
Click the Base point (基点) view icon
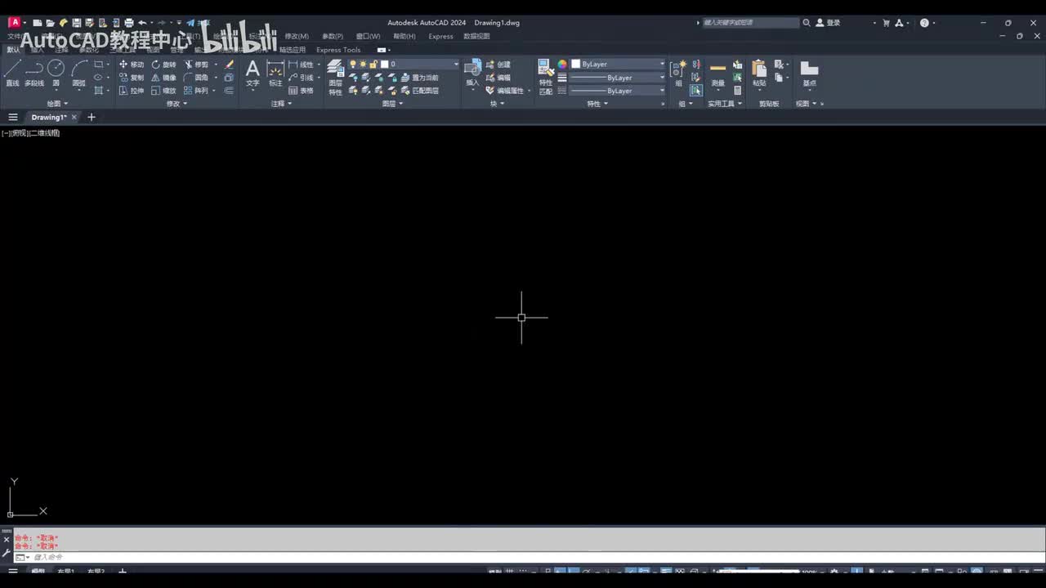click(809, 73)
